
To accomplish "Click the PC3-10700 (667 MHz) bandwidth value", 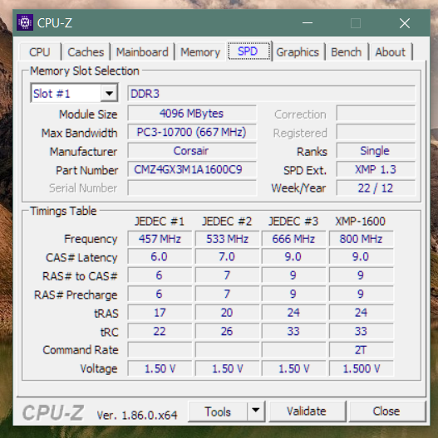I will 192,132.
